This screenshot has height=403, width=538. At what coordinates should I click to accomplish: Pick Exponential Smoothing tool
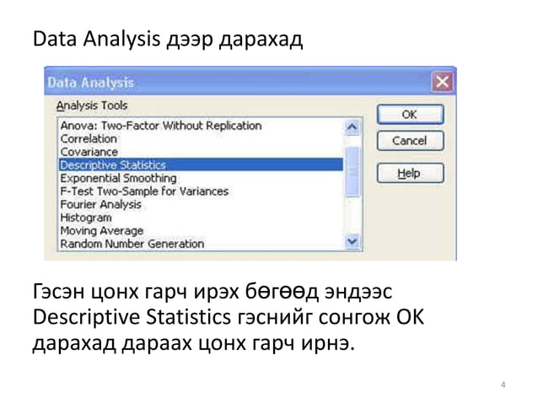tap(201, 178)
